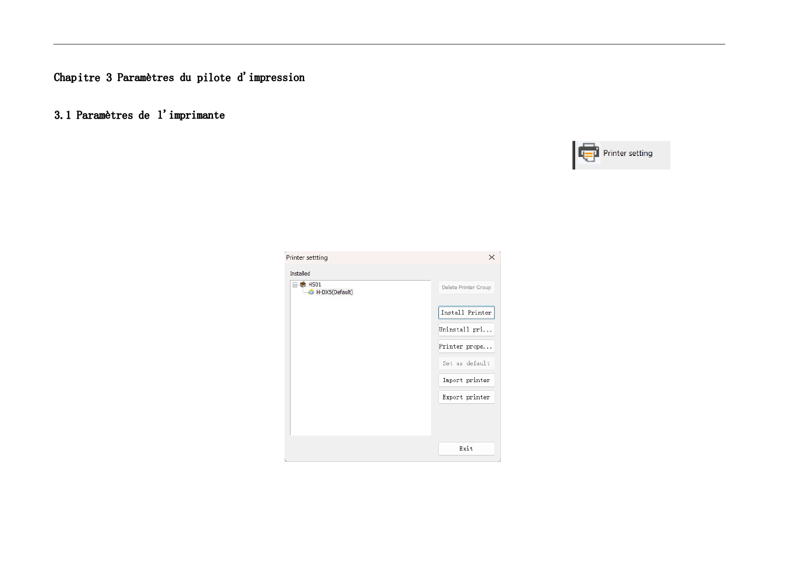Choose the Export printer button
This screenshot has width=795, height=562.
(x=466, y=397)
